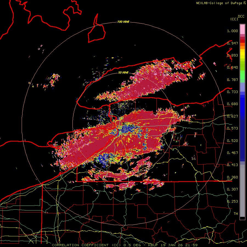Image resolution: width=247 pixels, height=247 pixels.
Task: Select the 0.413 scale value
Action: pos(232,165)
